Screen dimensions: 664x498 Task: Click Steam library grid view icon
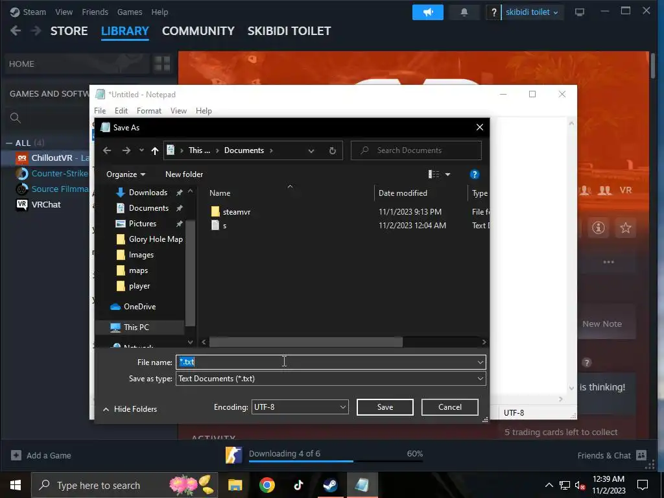162,64
